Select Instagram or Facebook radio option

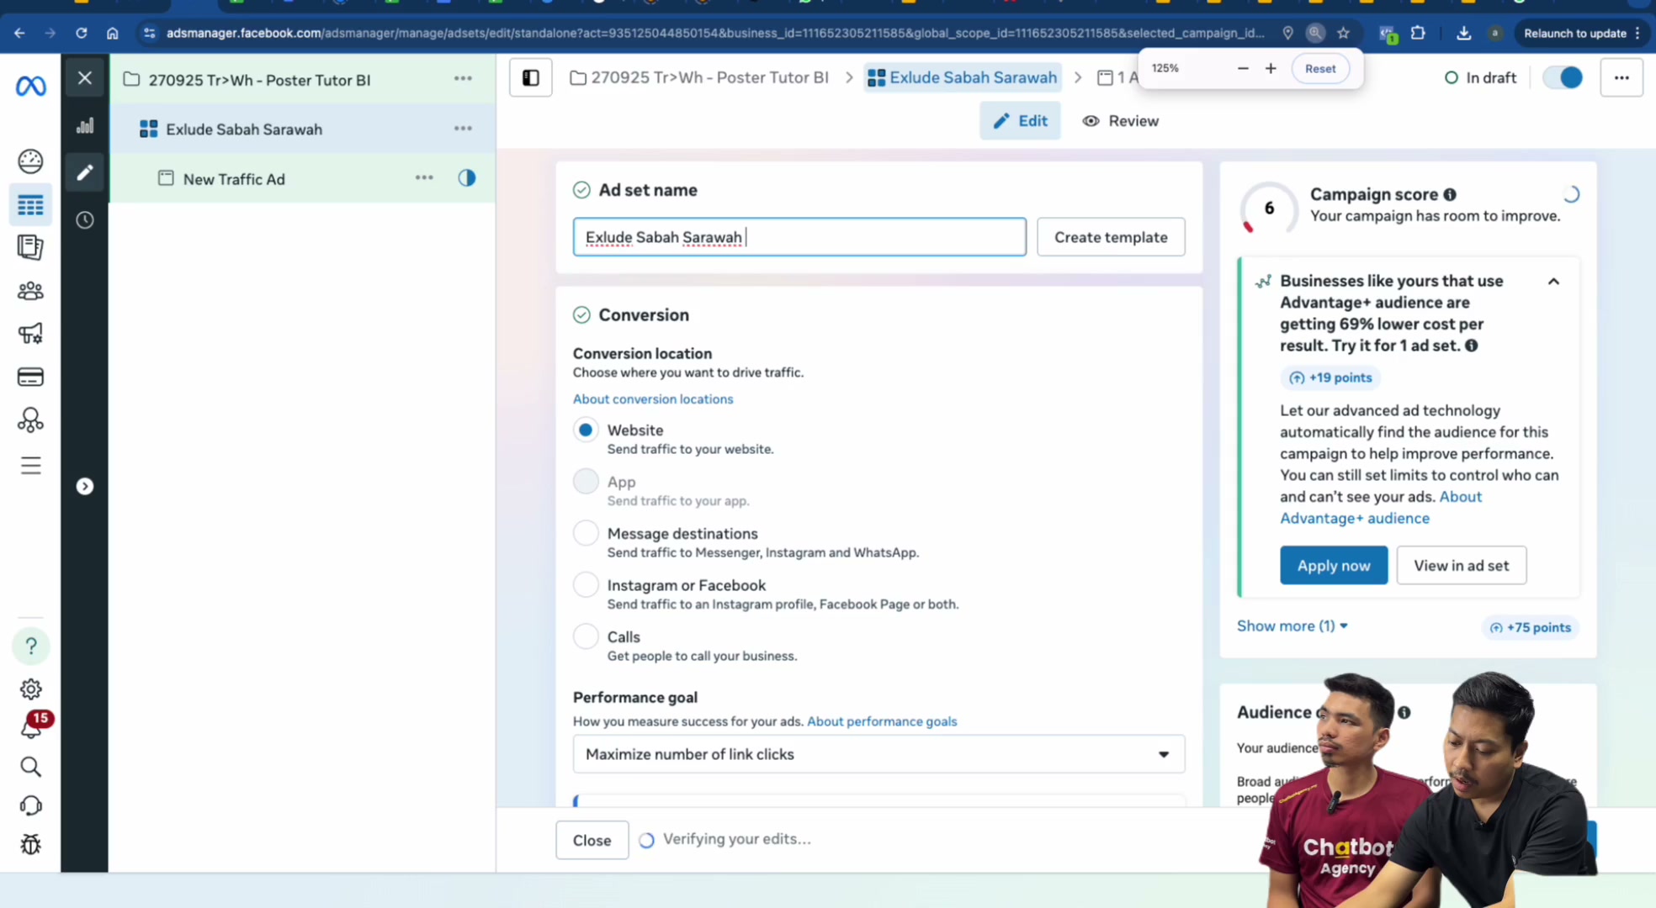[586, 585]
